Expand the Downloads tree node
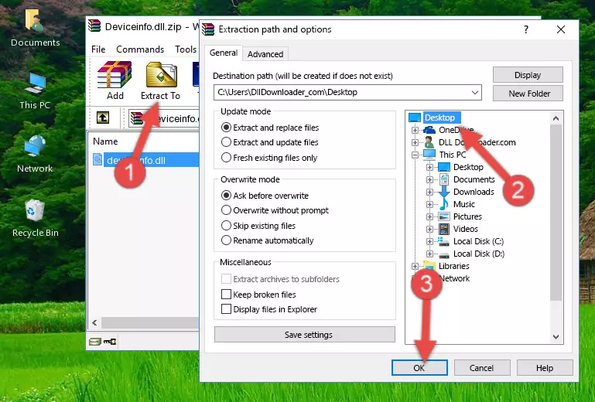This screenshot has height=402, width=595. tap(429, 192)
